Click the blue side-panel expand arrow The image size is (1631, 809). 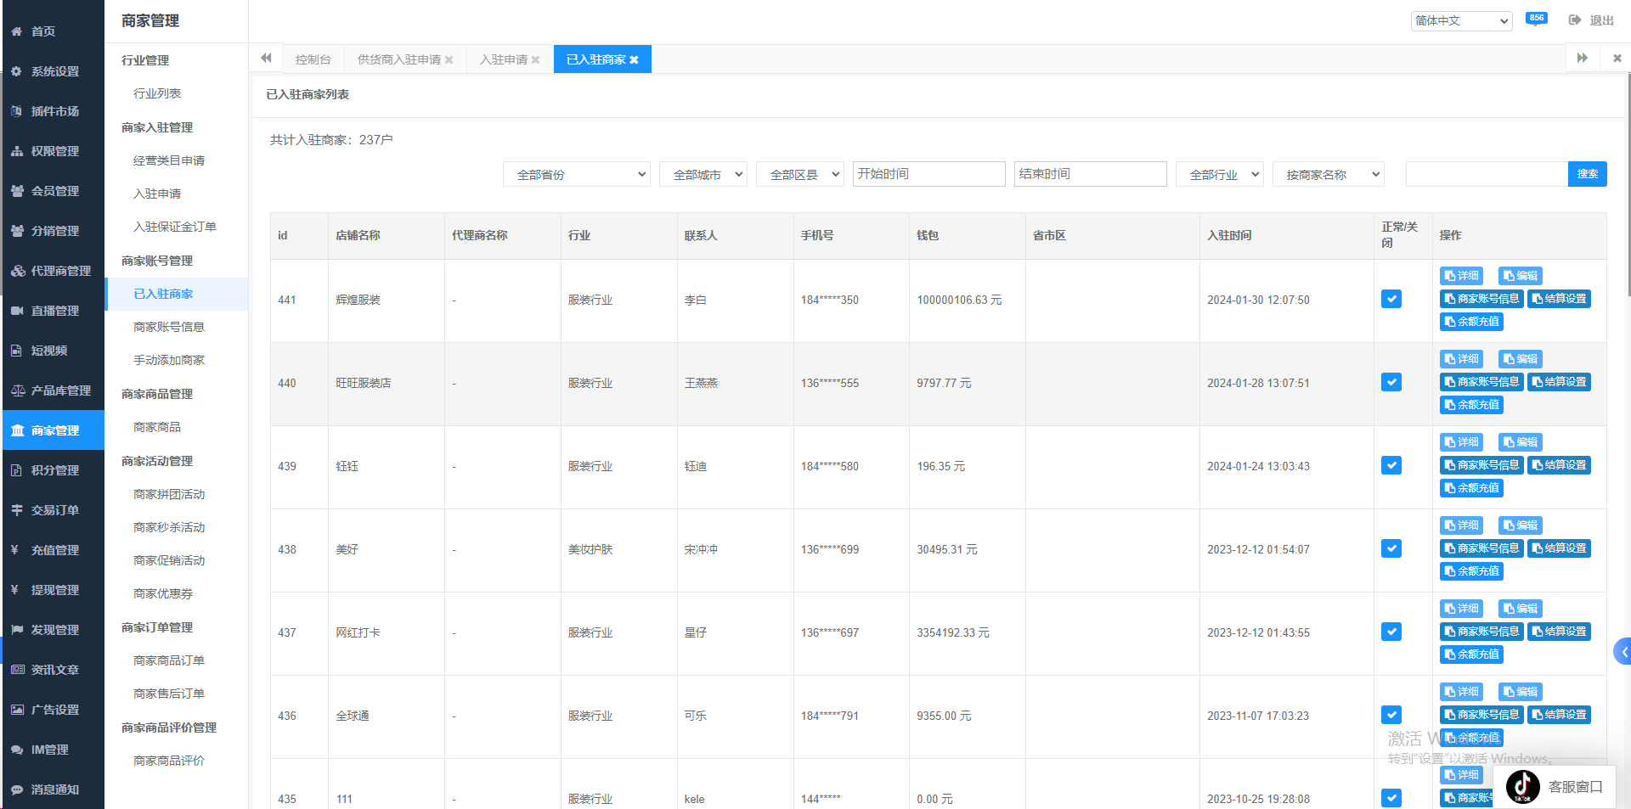(1623, 652)
